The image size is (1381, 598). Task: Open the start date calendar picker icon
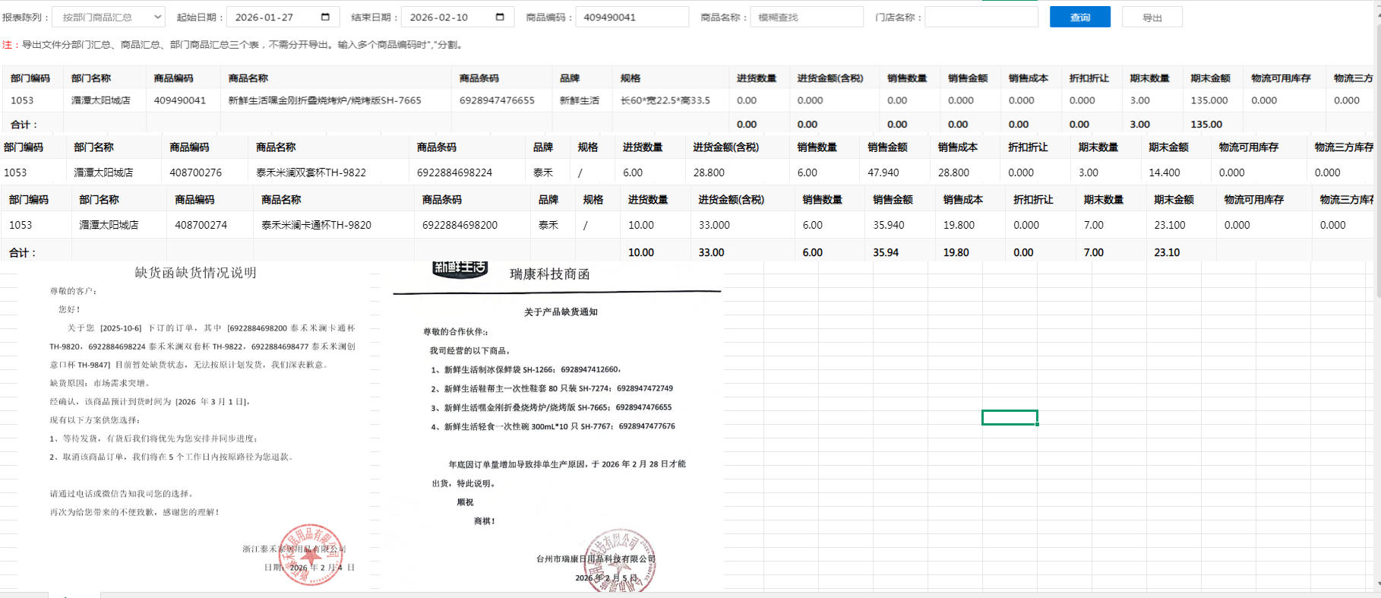click(325, 17)
